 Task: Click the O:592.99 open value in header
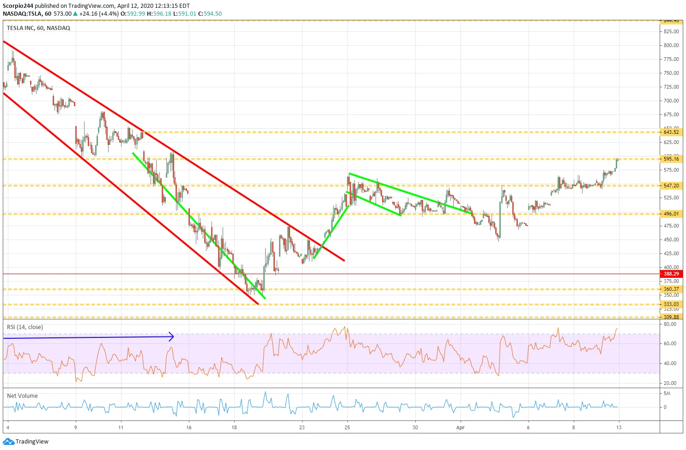pyautogui.click(x=133, y=14)
